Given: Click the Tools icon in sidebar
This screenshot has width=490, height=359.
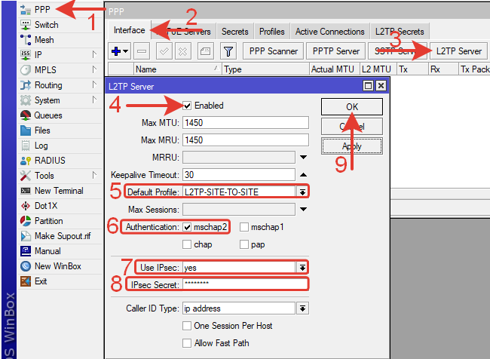Looking at the screenshot, I should 26,176.
